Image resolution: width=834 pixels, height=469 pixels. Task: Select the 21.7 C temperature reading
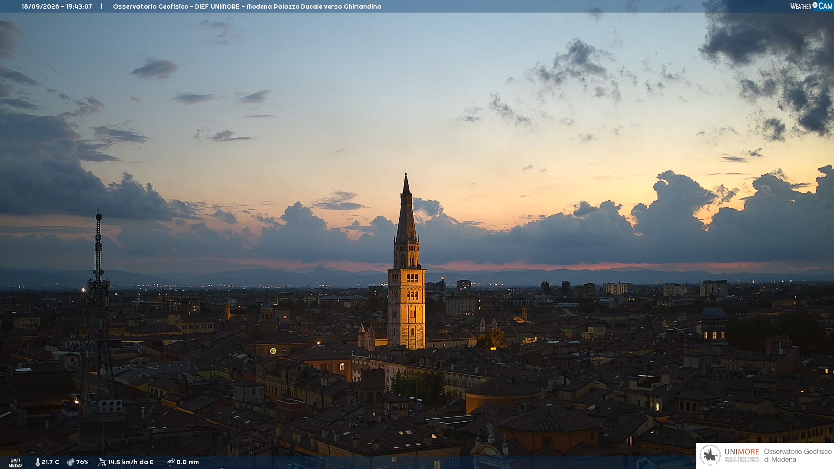[50, 462]
